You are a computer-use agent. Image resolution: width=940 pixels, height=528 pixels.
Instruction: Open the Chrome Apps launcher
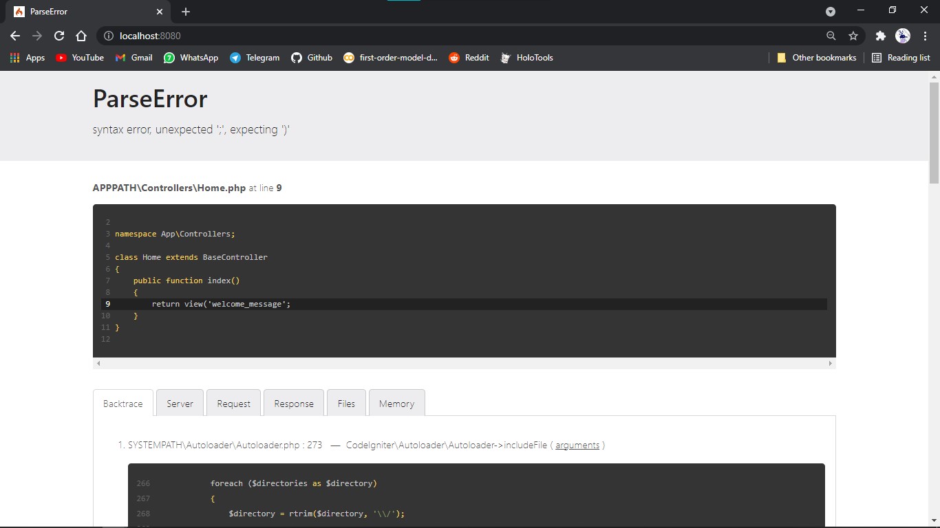tap(14, 58)
